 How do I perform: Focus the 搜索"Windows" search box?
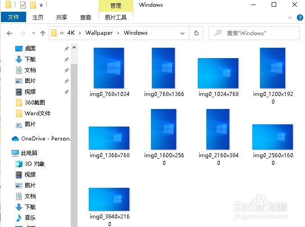pyautogui.click(x=254, y=33)
